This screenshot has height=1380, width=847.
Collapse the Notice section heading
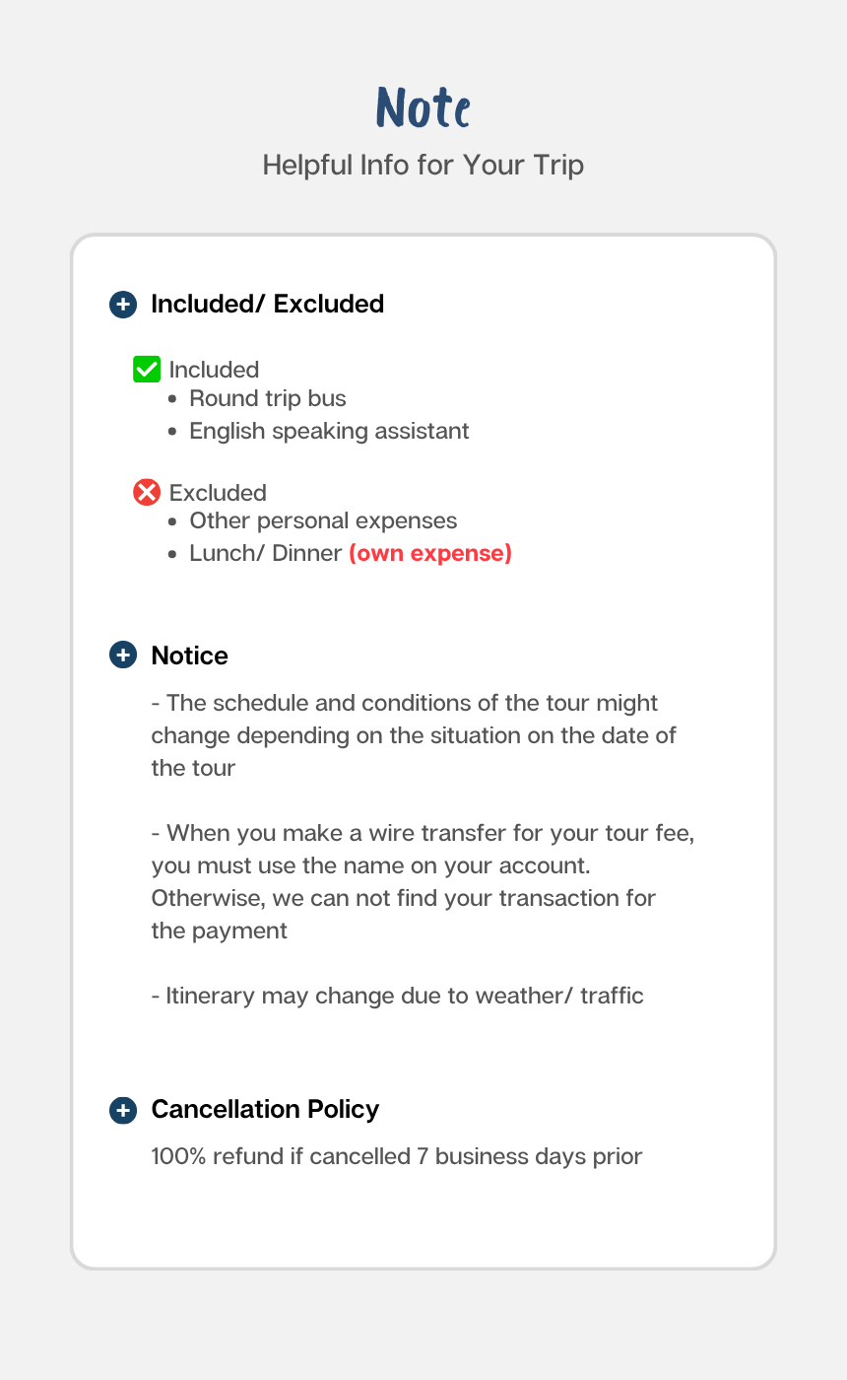coord(189,655)
